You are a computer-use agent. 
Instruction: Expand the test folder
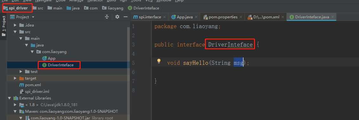(21, 72)
